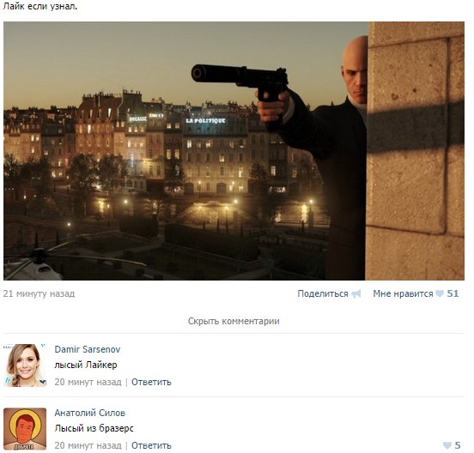Hide comments with Скрыть комментарии

(234, 321)
